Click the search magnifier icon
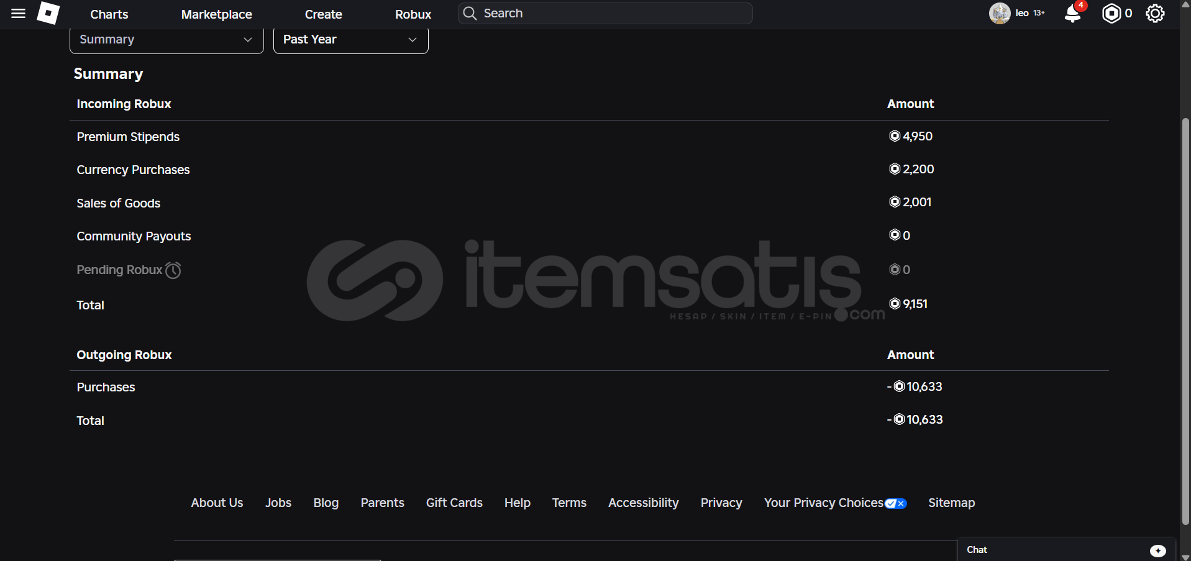1191x561 pixels. [x=470, y=14]
